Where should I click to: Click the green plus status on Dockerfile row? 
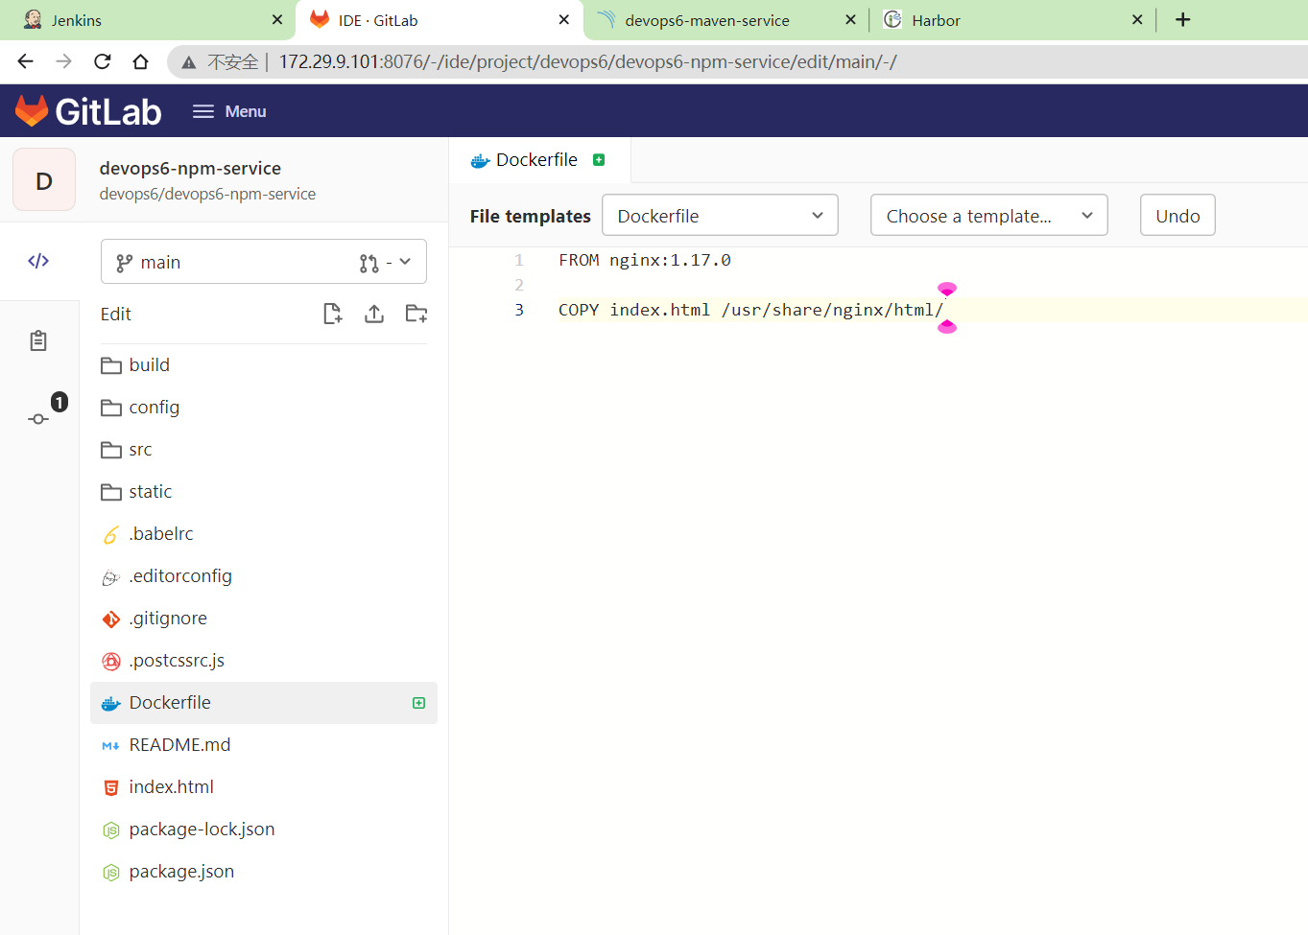(x=418, y=703)
